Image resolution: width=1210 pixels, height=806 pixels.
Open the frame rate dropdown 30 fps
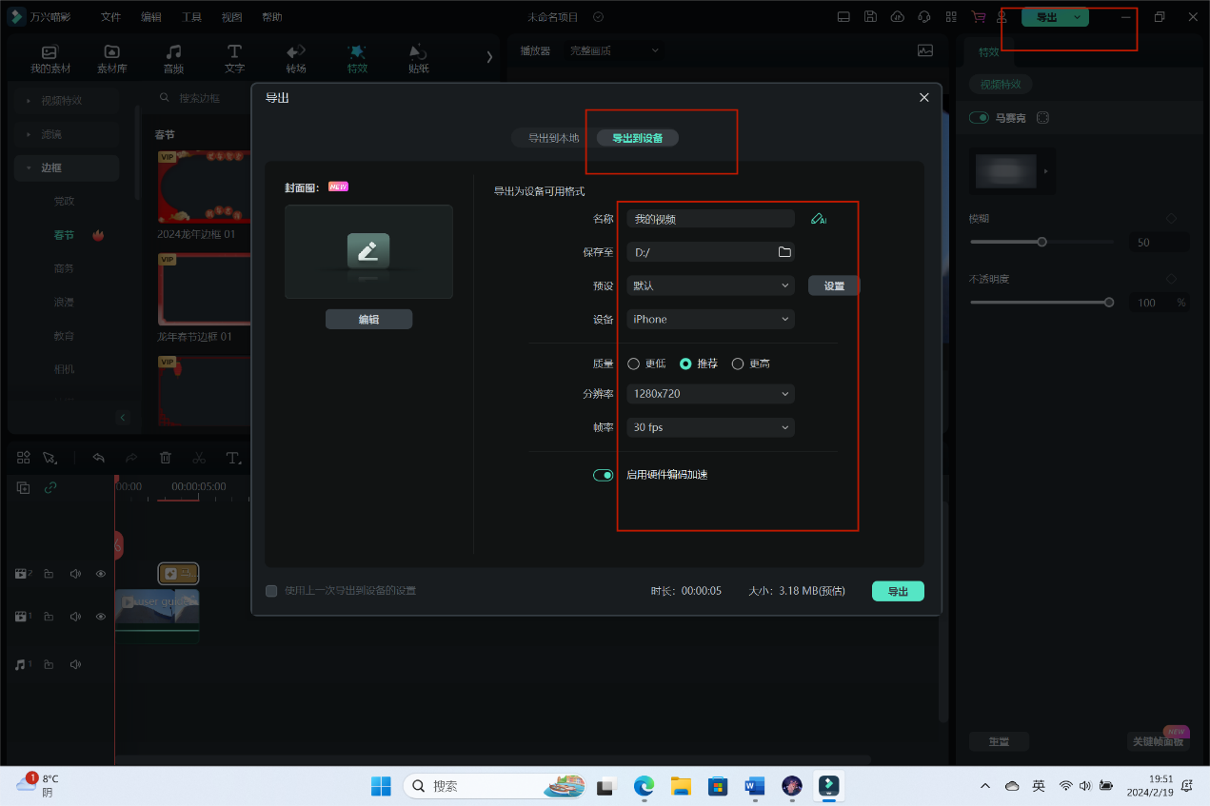click(710, 428)
